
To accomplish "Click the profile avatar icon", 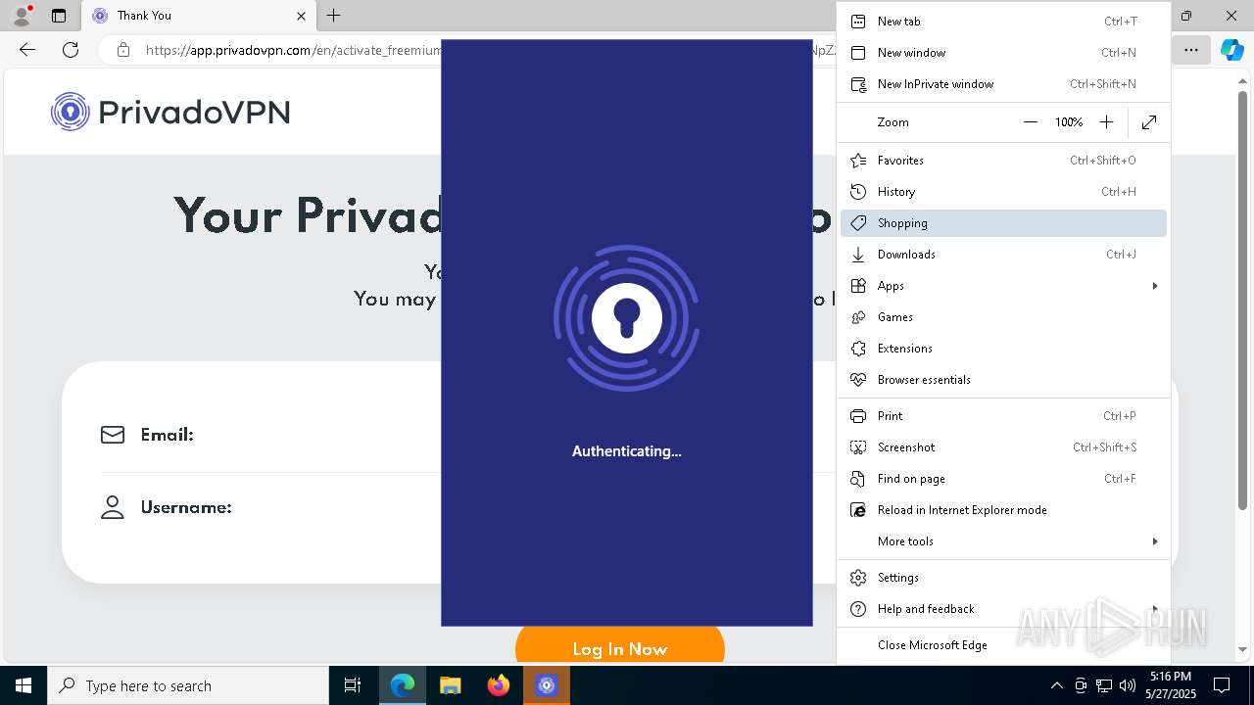I will point(22,16).
